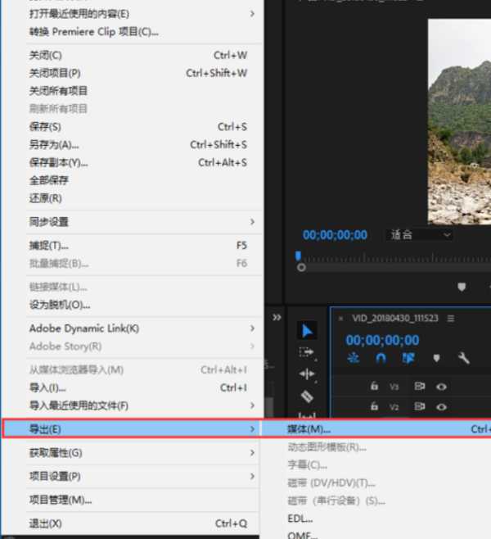The height and width of the screenshot is (539, 491).
Task: Open the 导出(E) submenu
Action: coord(131,429)
